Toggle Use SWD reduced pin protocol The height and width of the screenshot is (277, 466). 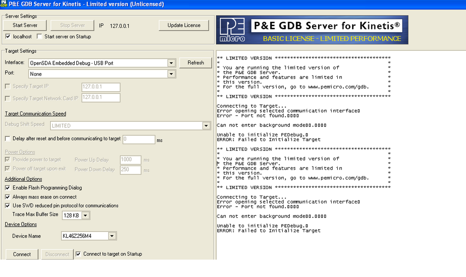[x=8, y=205]
